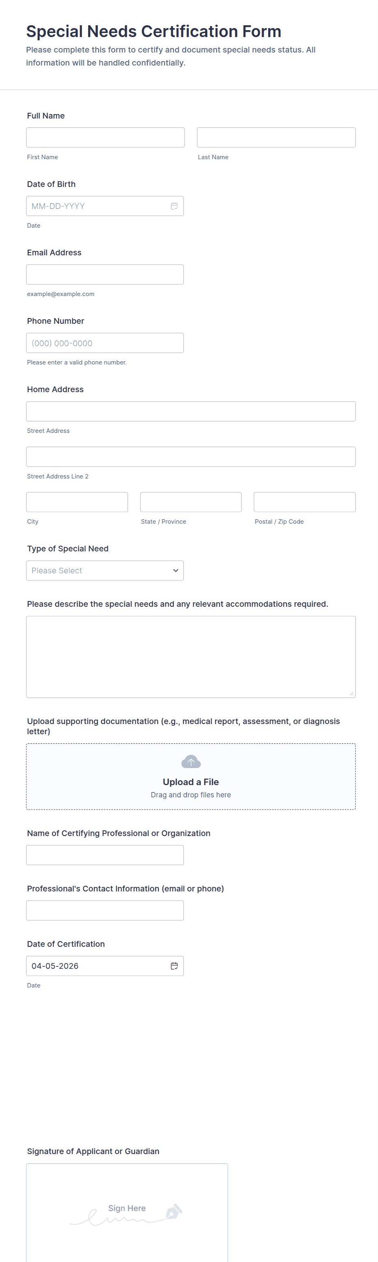The image size is (378, 1262).
Task: Click the First Name input field
Action: (105, 138)
